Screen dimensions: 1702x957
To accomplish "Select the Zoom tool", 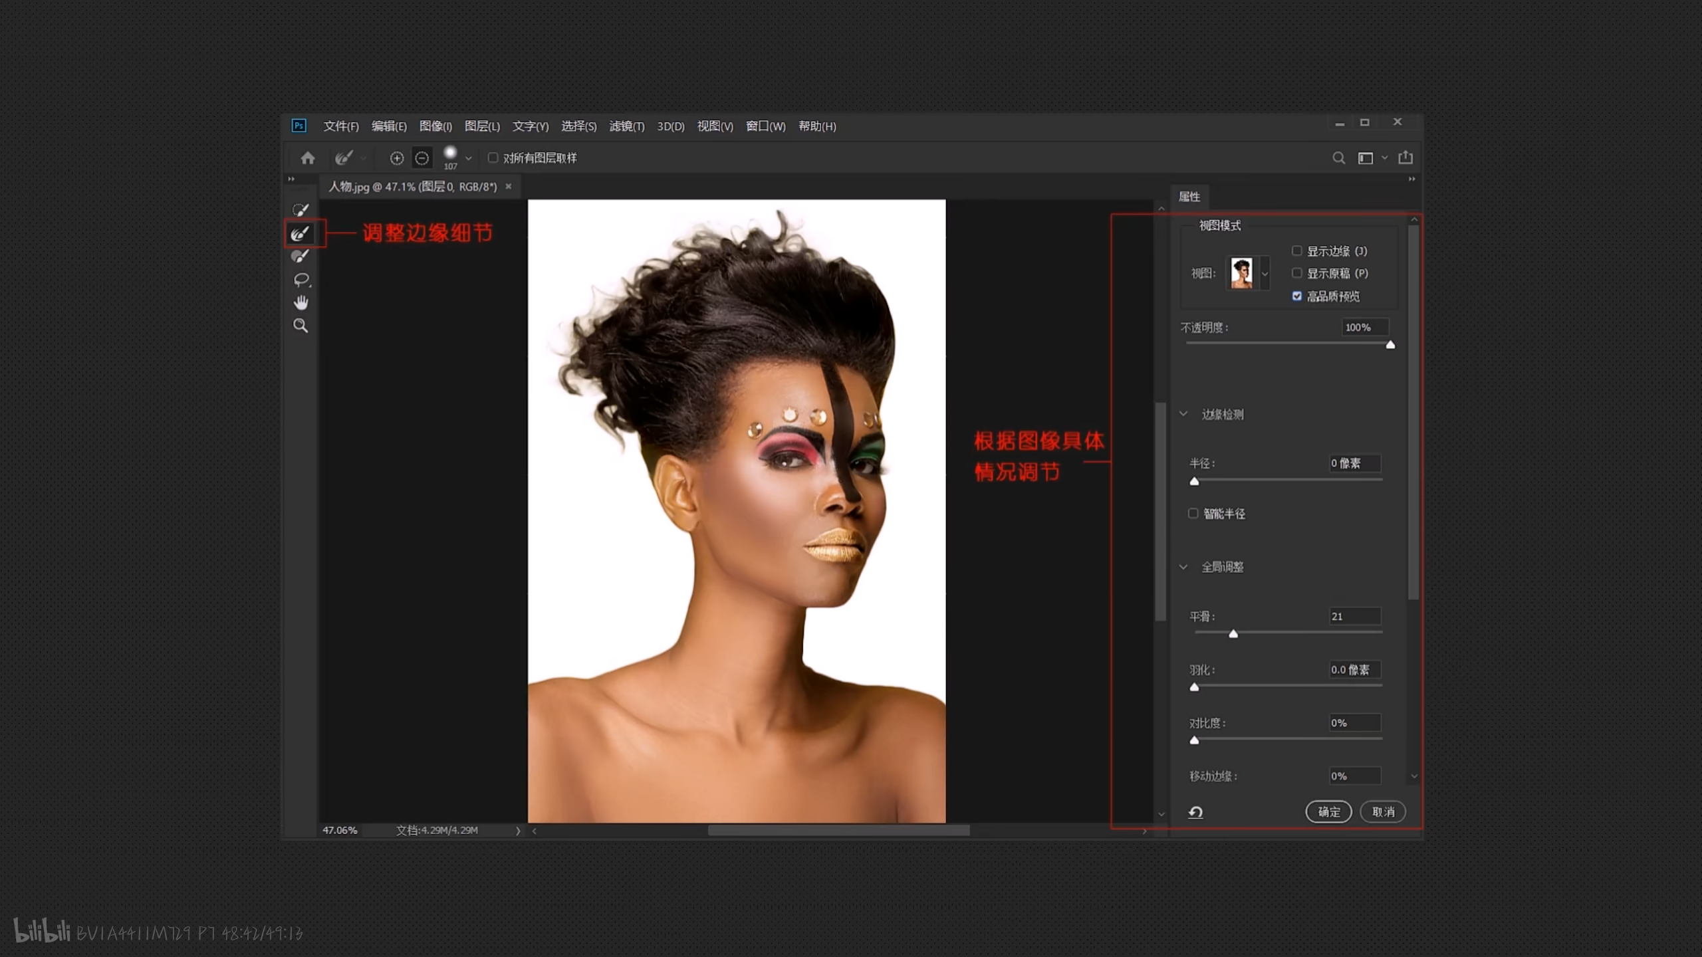I will tap(301, 326).
